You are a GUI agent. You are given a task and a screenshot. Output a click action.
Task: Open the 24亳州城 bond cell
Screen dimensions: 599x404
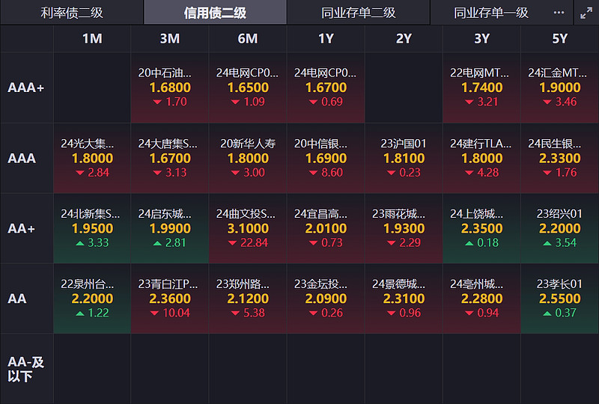click(x=481, y=299)
